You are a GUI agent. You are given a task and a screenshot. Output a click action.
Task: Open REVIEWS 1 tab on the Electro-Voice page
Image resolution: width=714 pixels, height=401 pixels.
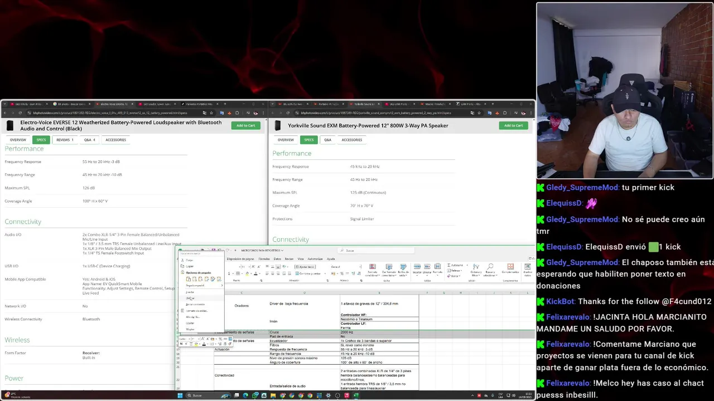(65, 140)
